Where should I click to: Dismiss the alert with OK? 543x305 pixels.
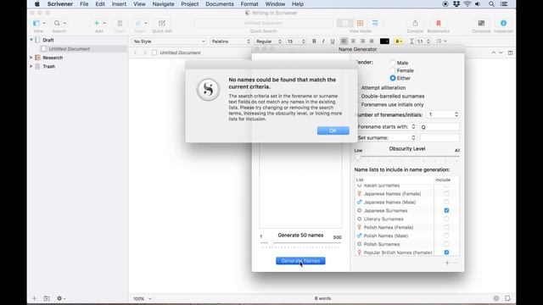click(333, 130)
